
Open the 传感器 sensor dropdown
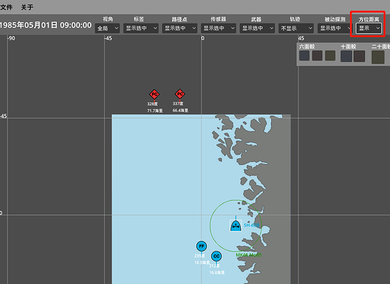(218, 28)
